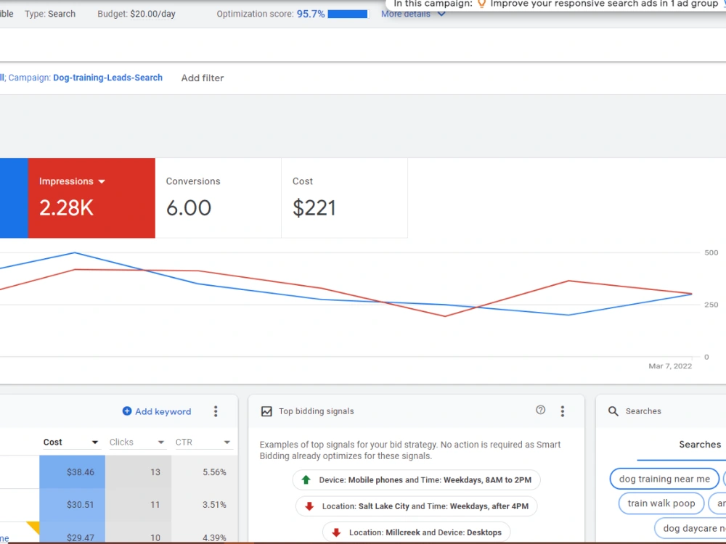Screen dimensions: 726x544
Task: Click Mobile phones weekdays 8AM to 2PM signal
Action: 416,479
